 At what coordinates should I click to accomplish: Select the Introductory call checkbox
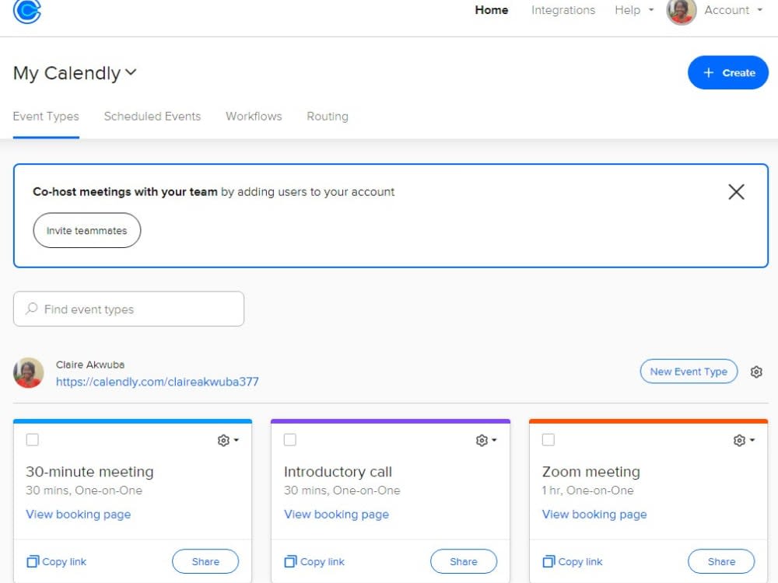point(290,440)
